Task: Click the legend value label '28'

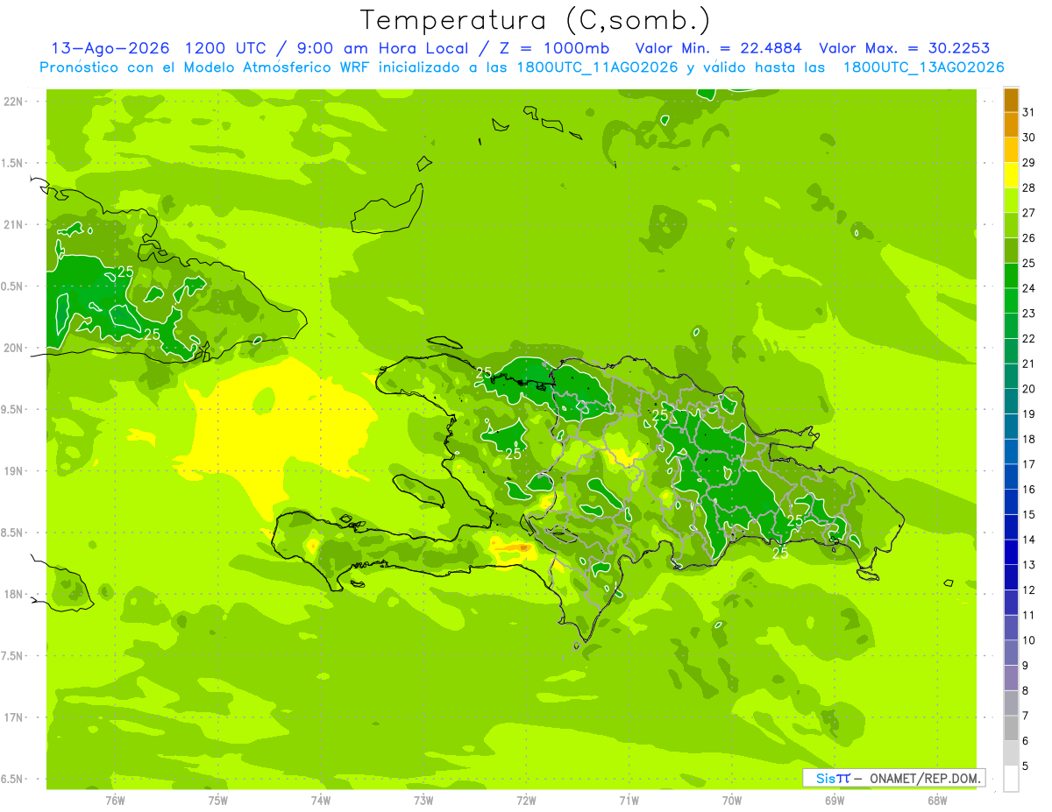Action: tap(1029, 187)
